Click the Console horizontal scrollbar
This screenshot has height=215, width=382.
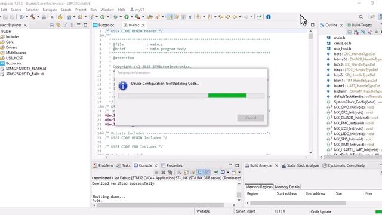(x=161, y=205)
